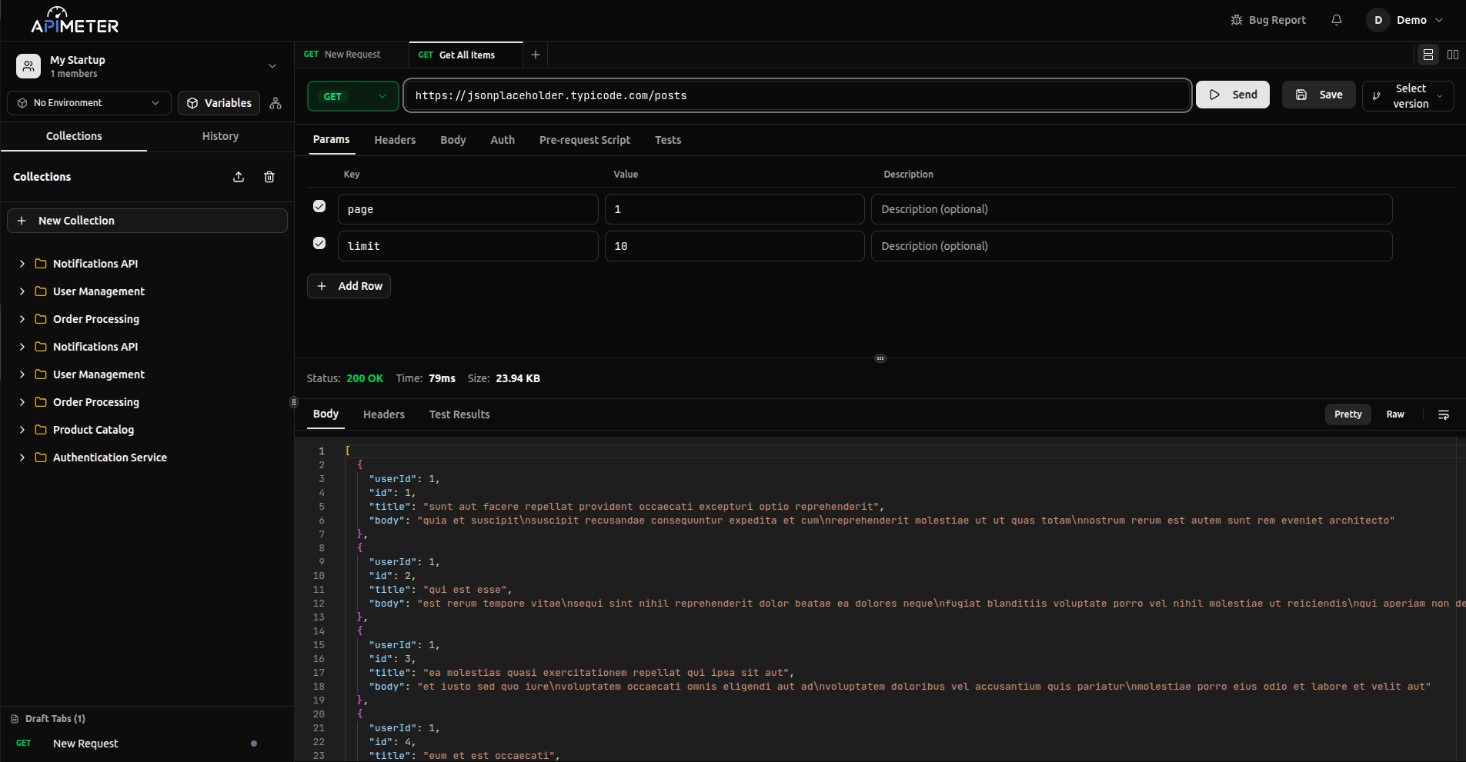Switch to the History tab
The width and height of the screenshot is (1466, 762).
pos(220,136)
